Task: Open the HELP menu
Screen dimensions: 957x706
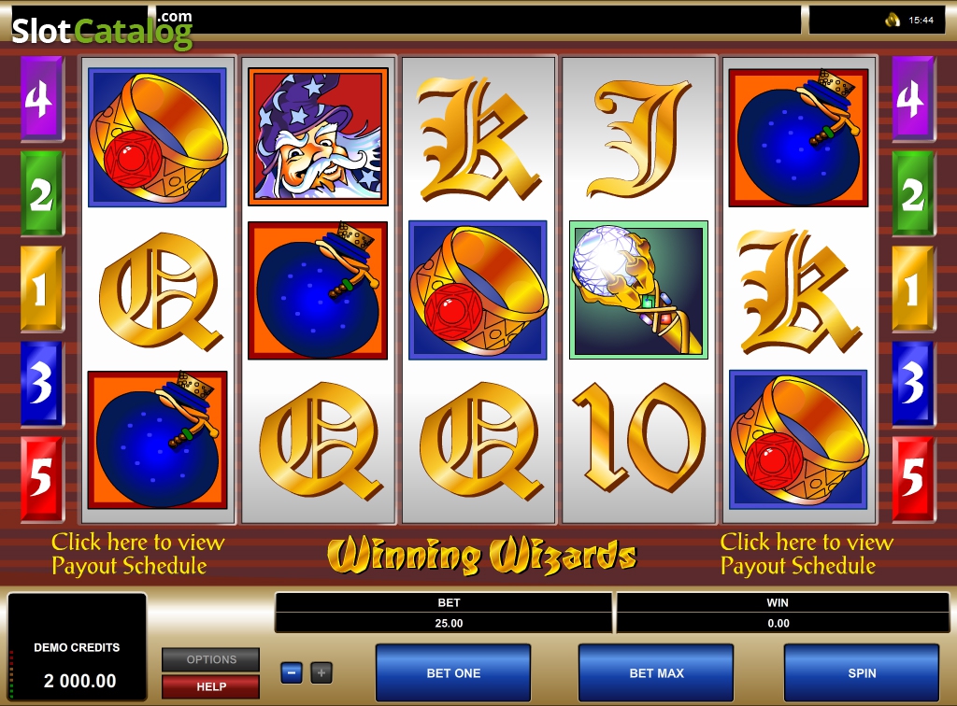Action: click(211, 686)
